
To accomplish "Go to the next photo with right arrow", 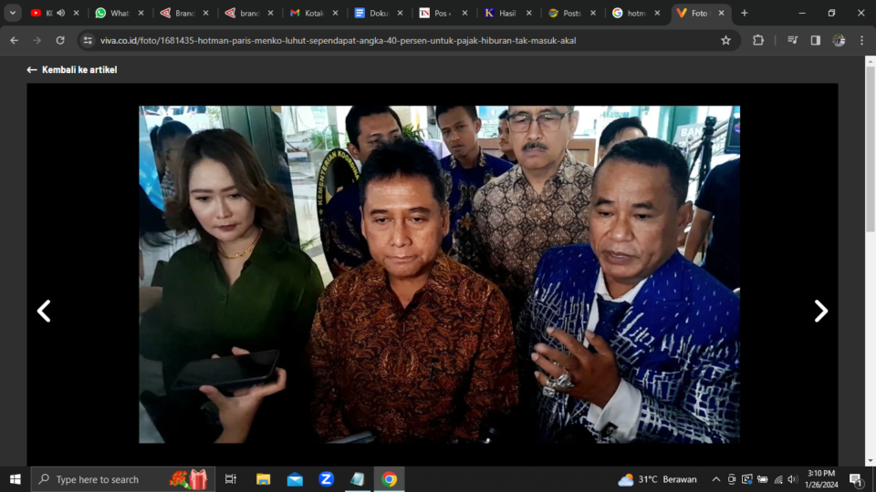I will (820, 312).
